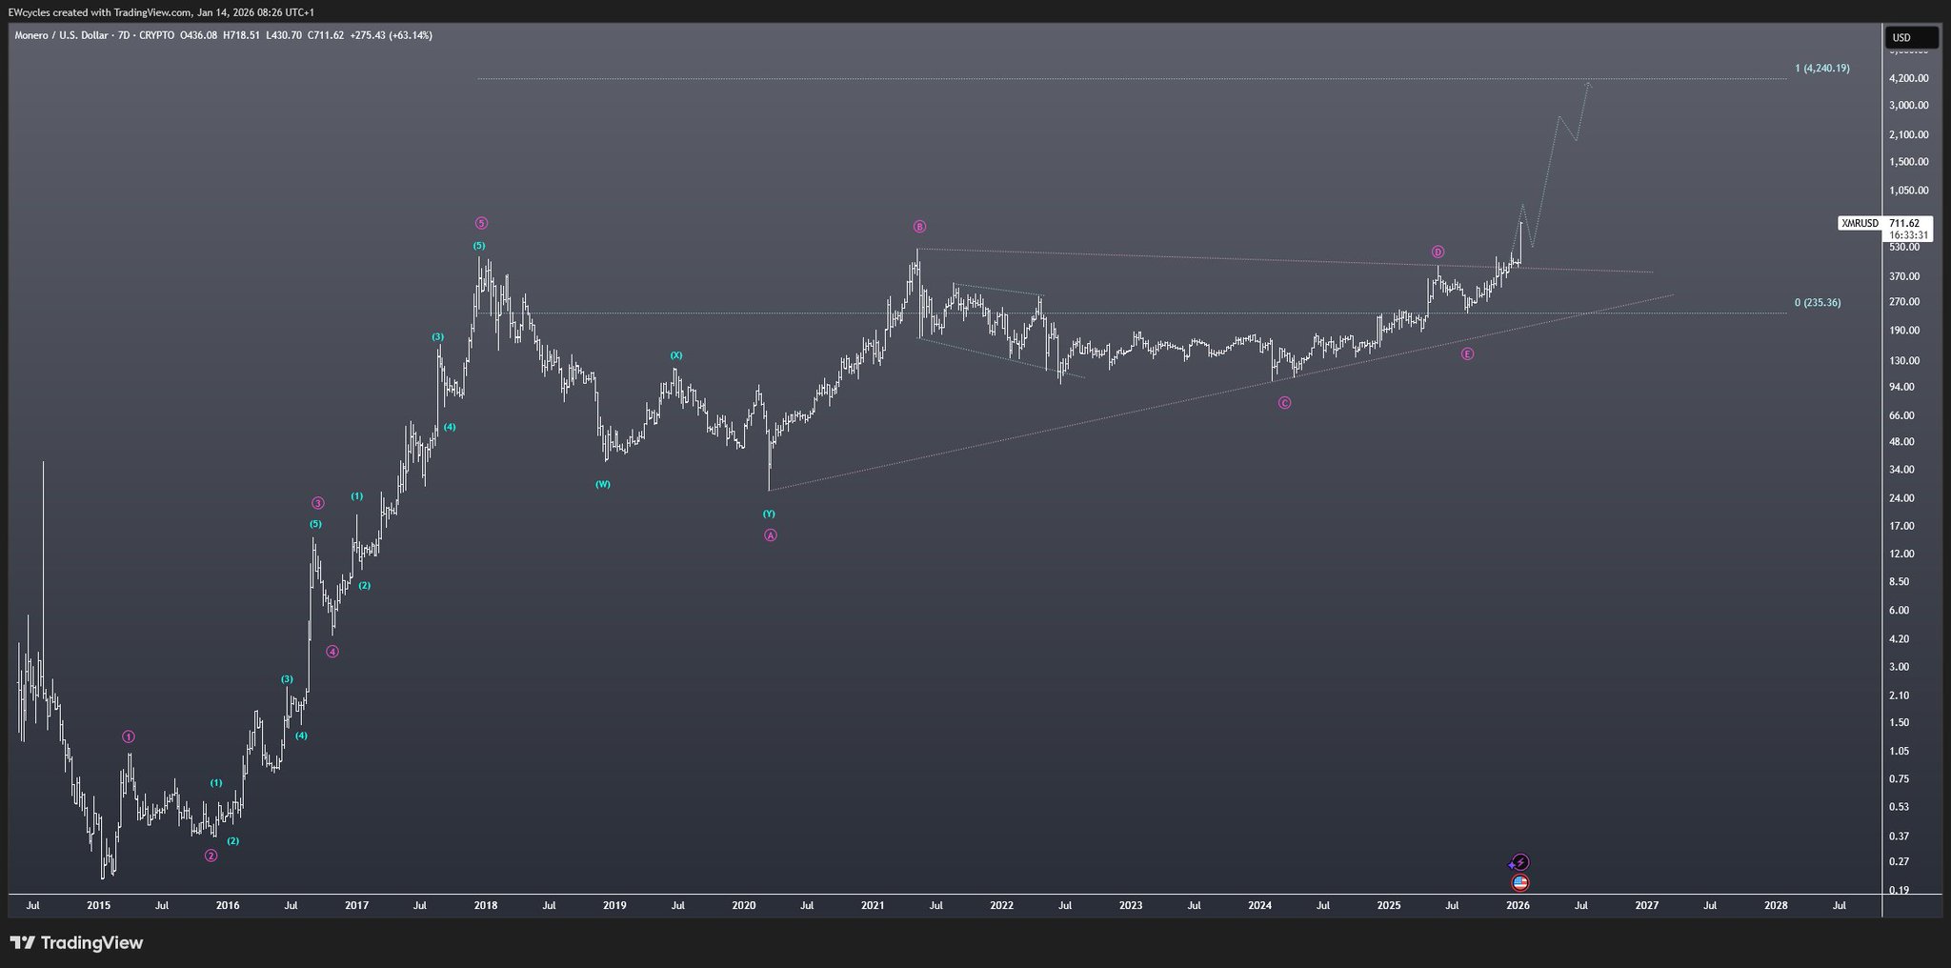The width and height of the screenshot is (1951, 968).
Task: Open the USD currency selector
Action: pos(1911,38)
